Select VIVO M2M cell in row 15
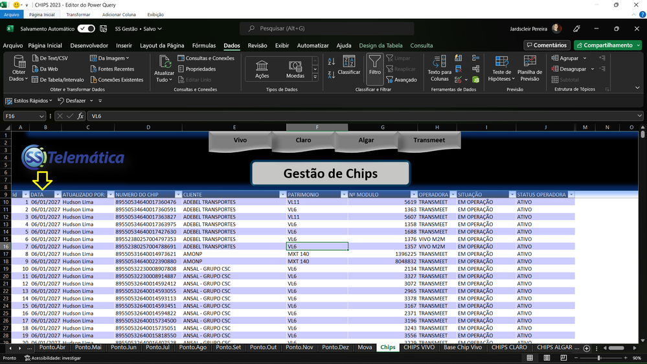Viewport: 647px width, 364px height. [437, 239]
